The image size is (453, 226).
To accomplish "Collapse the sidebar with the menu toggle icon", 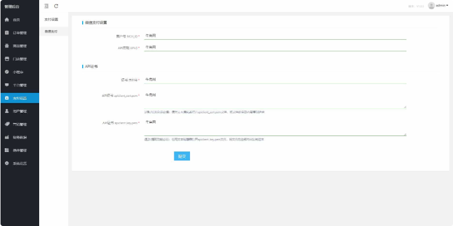I will (x=47, y=5).
